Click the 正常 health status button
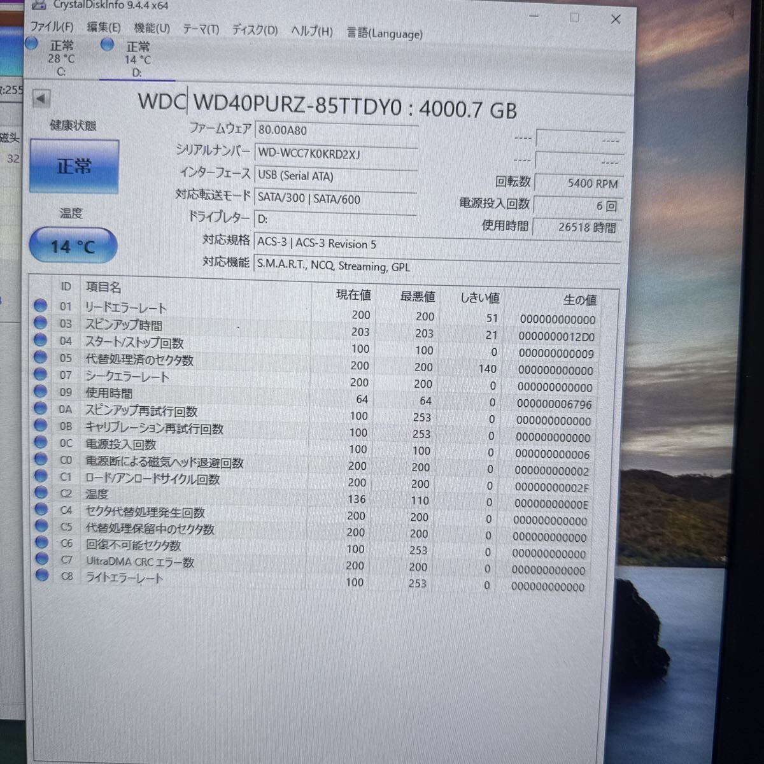 point(74,166)
